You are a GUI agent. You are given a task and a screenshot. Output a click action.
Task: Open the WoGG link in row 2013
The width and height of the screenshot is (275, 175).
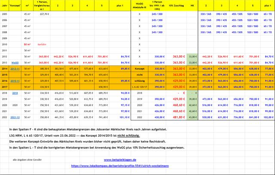(x=15, y=63)
